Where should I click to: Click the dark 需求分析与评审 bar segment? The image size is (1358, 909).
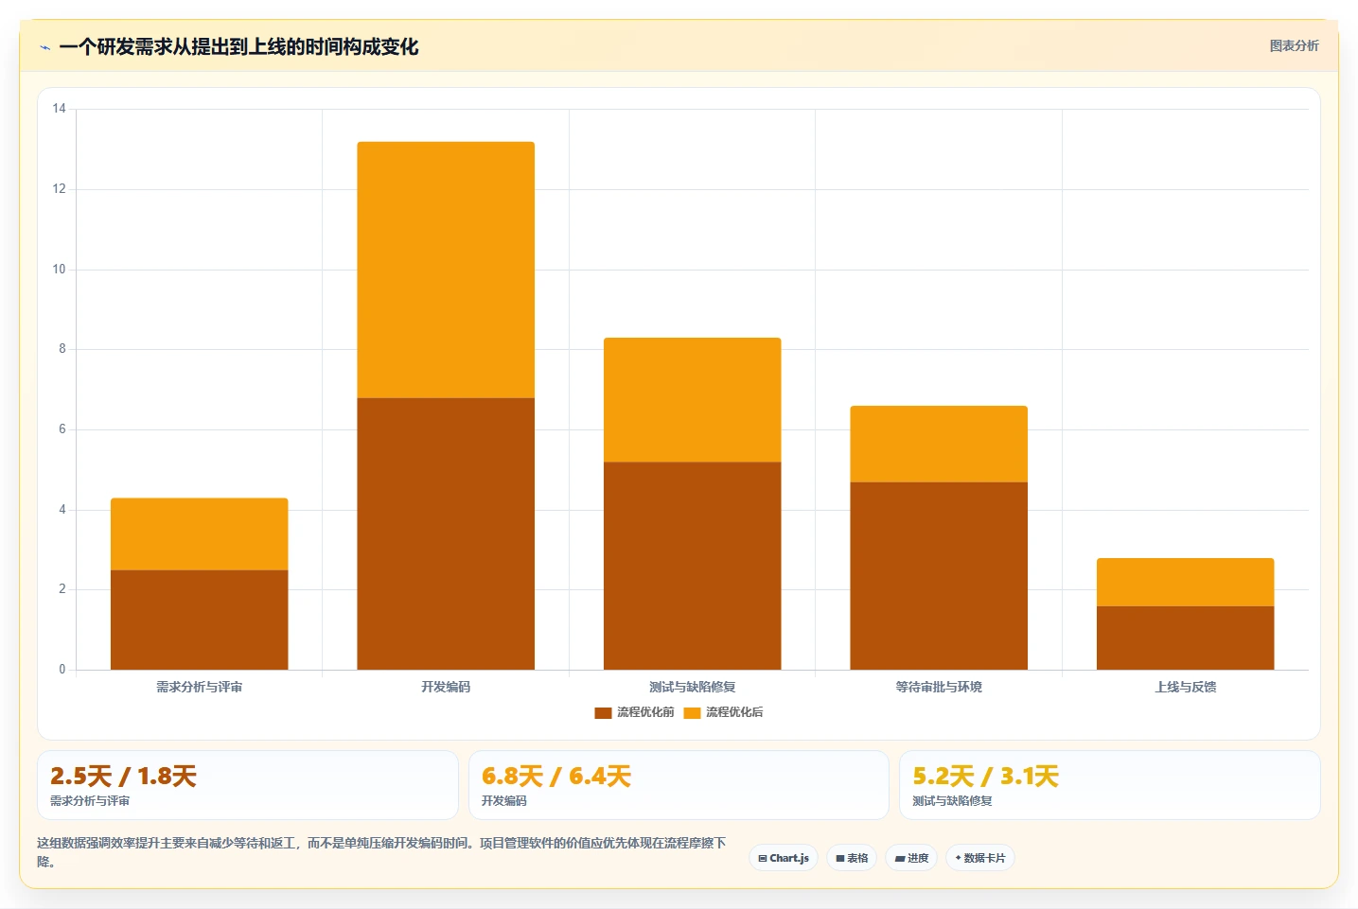(200, 620)
